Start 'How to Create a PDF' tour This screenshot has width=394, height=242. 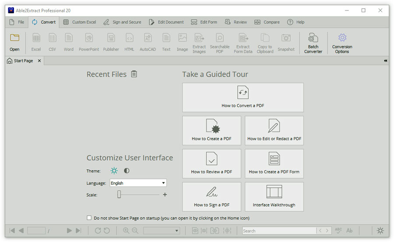211,130
